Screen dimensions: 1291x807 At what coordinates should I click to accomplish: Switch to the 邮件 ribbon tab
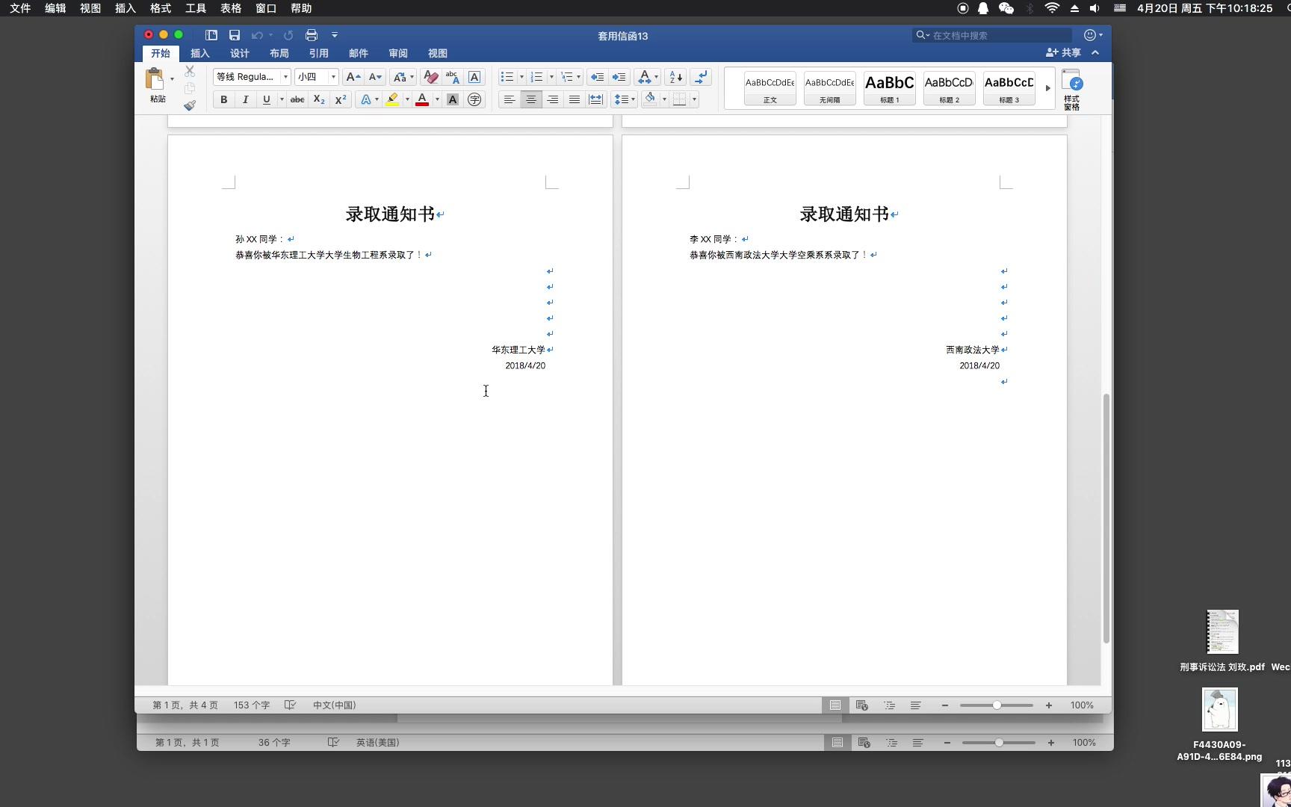359,53
